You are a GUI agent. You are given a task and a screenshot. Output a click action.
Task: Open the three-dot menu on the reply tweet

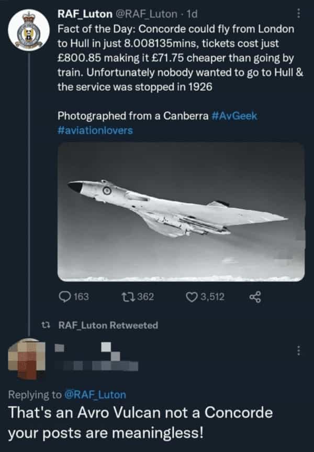coord(298,350)
